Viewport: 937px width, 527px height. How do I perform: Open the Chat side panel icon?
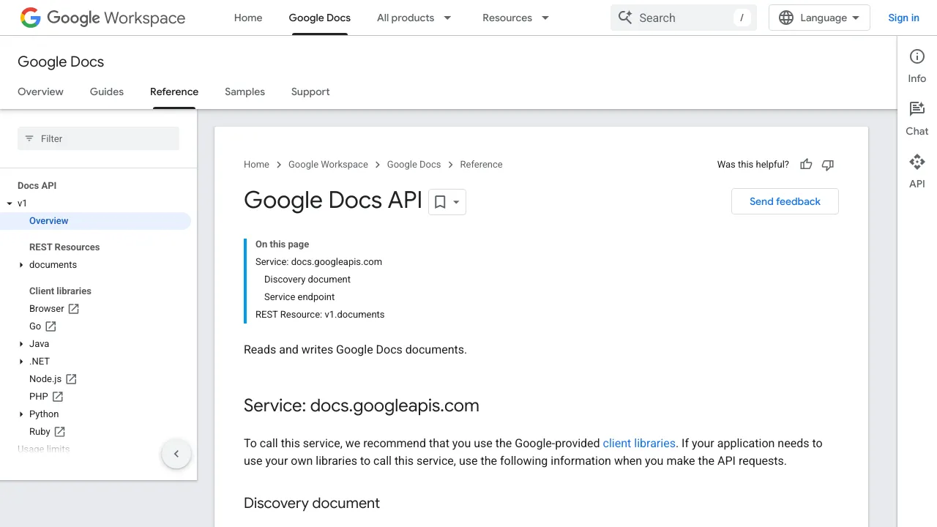point(917,109)
